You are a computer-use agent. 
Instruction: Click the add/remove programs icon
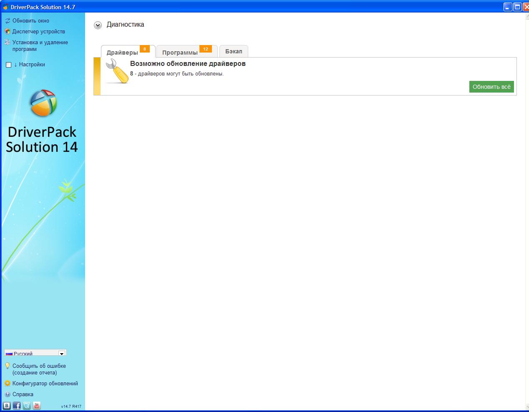tap(7, 42)
